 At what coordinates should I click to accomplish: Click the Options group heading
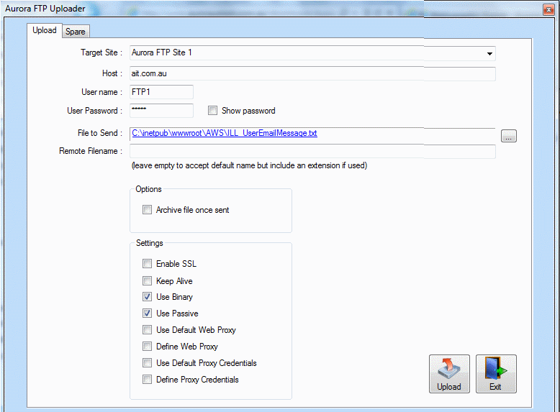[x=148, y=189]
